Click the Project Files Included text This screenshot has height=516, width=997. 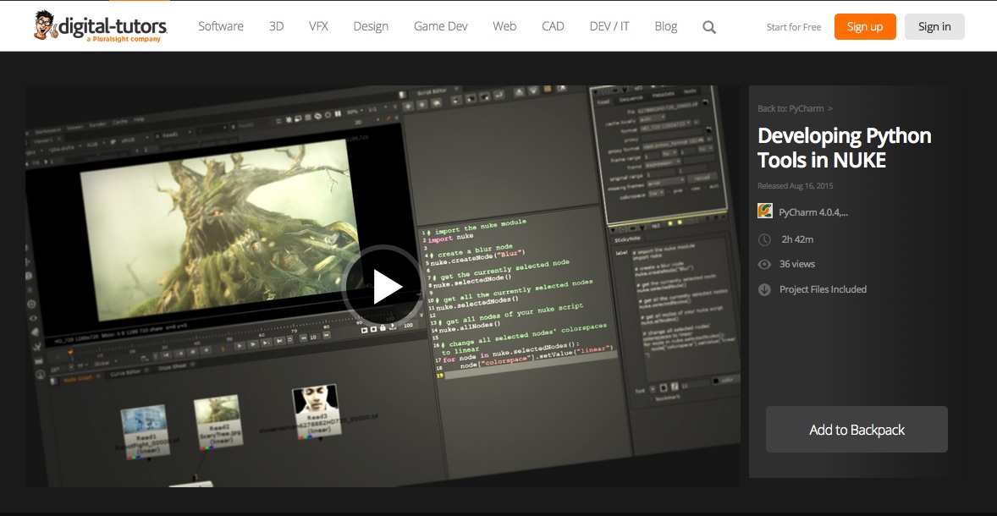[823, 290]
